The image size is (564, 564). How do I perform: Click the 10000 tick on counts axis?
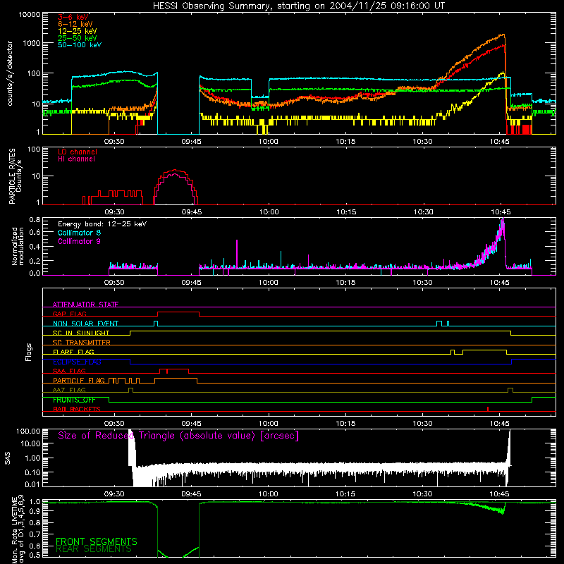click(x=30, y=14)
